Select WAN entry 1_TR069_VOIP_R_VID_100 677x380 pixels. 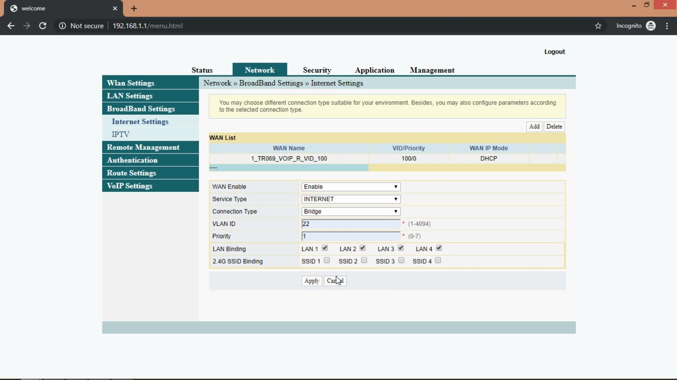pyautogui.click(x=289, y=159)
